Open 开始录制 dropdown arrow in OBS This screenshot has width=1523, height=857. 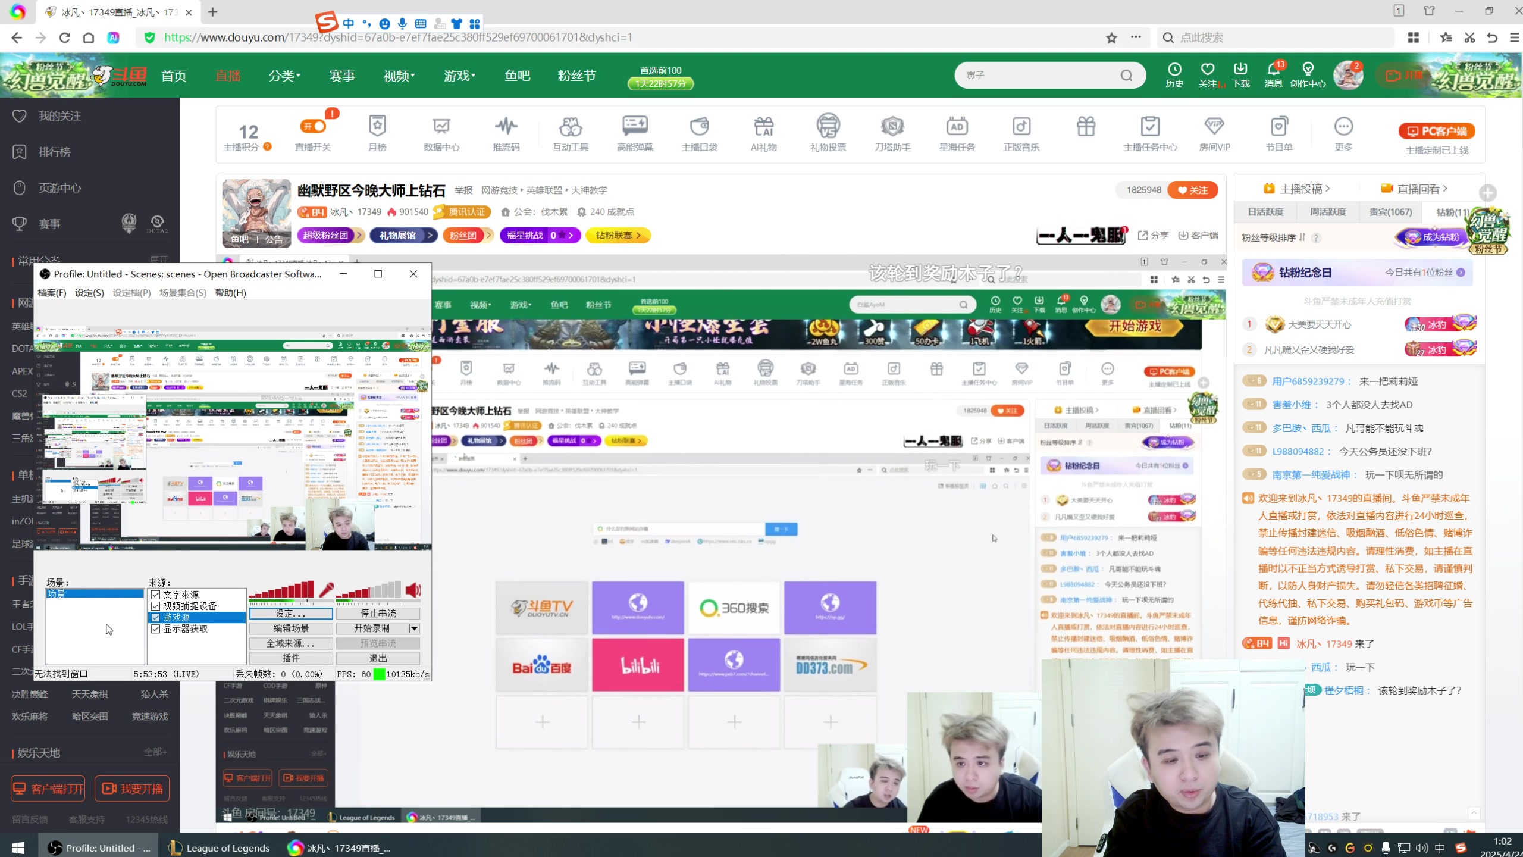[414, 628]
